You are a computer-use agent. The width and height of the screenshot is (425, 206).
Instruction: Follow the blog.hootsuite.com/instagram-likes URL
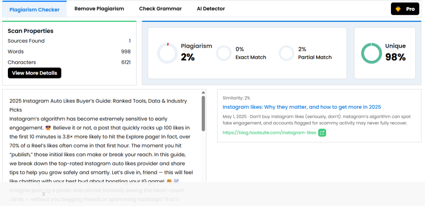(x=269, y=133)
